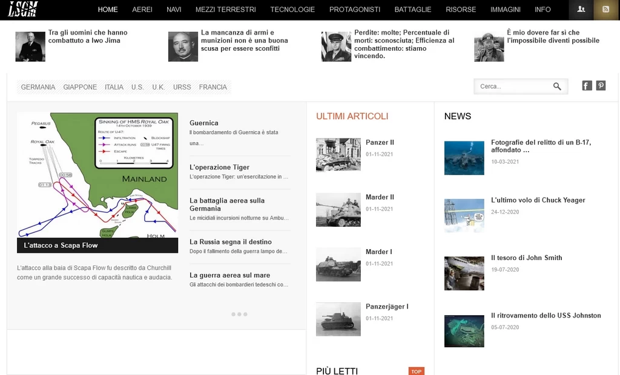The height and width of the screenshot is (375, 620).
Task: Open the RSS feed icon
Action: pyautogui.click(x=605, y=10)
